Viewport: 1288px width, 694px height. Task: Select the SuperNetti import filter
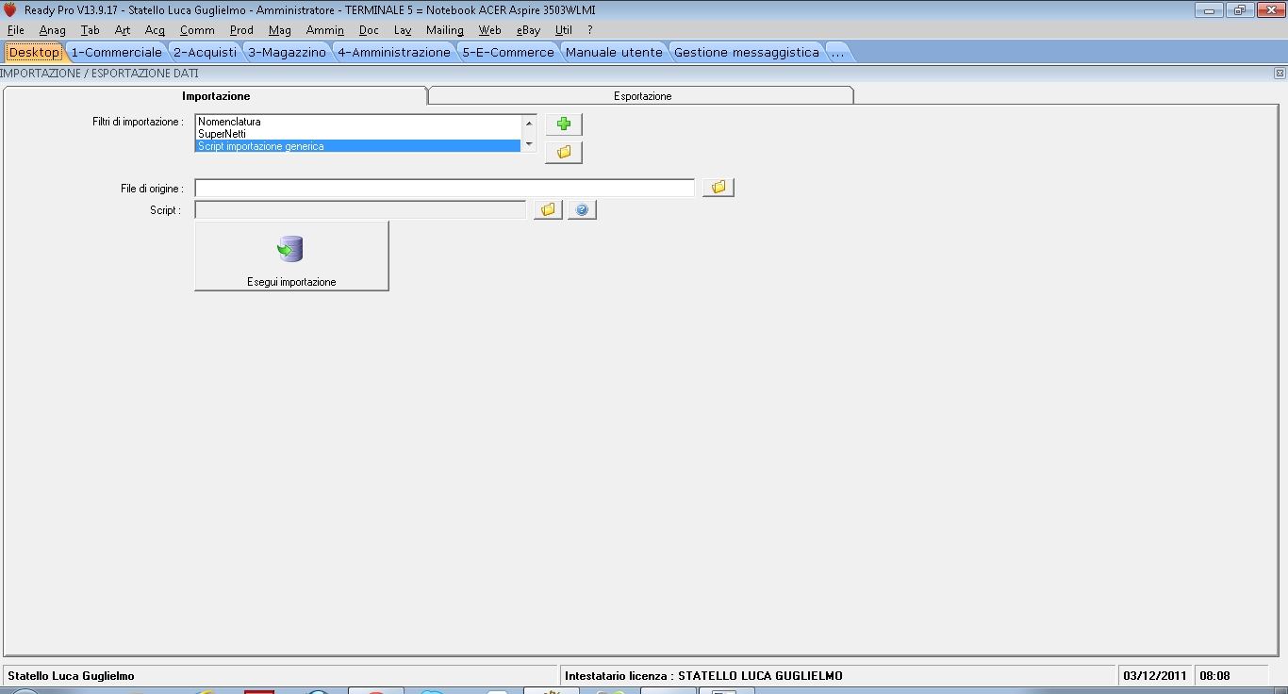[358, 134]
